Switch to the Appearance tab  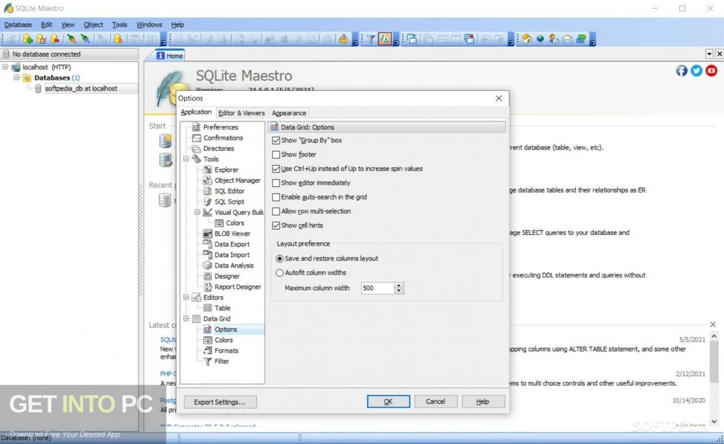[289, 113]
